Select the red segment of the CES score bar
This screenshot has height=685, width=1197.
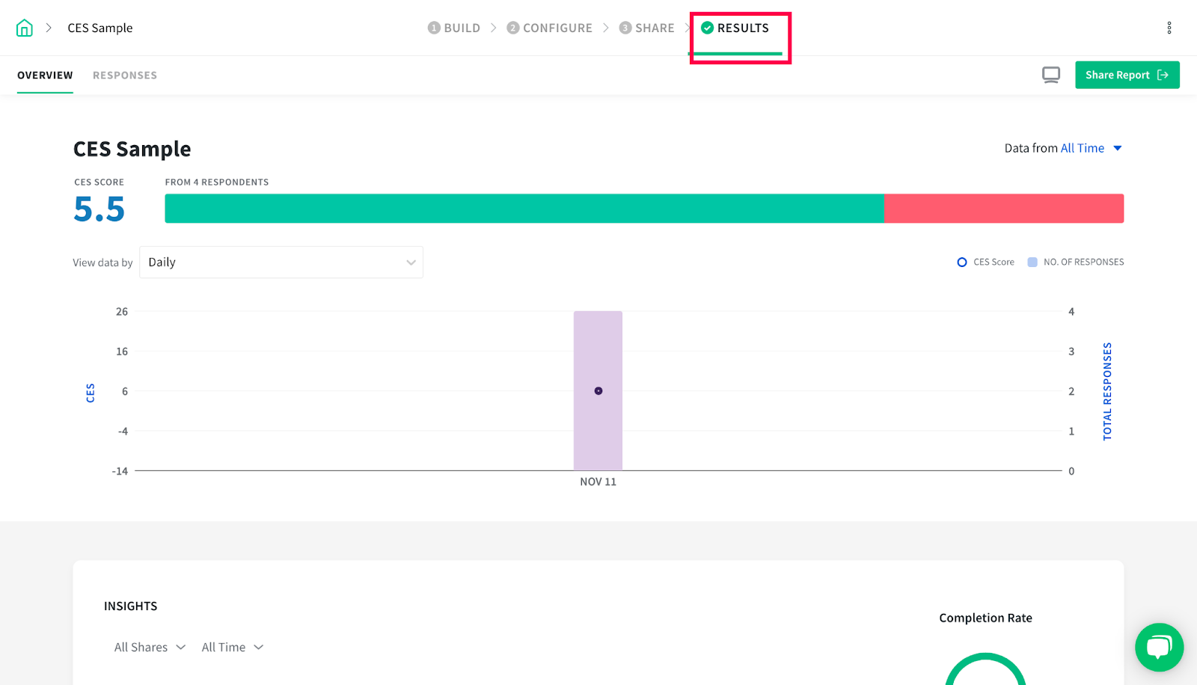click(1004, 209)
